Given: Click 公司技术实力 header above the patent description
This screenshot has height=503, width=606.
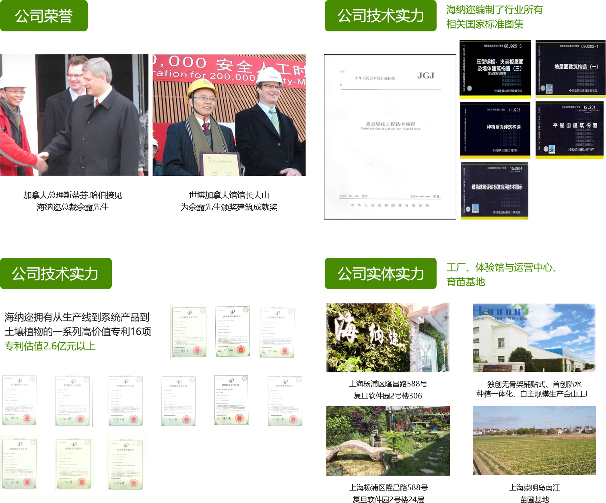Looking at the screenshot, I should pos(56,273).
